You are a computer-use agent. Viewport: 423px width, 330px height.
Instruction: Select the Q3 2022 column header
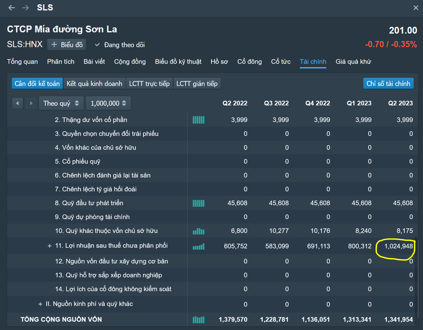(x=276, y=103)
